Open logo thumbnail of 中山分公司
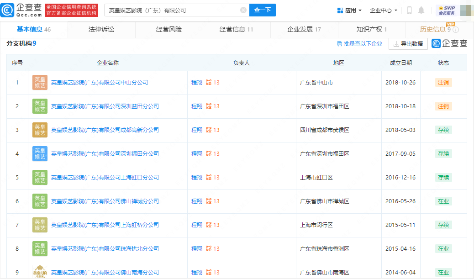The height and width of the screenshot is (279, 474). click(x=40, y=83)
